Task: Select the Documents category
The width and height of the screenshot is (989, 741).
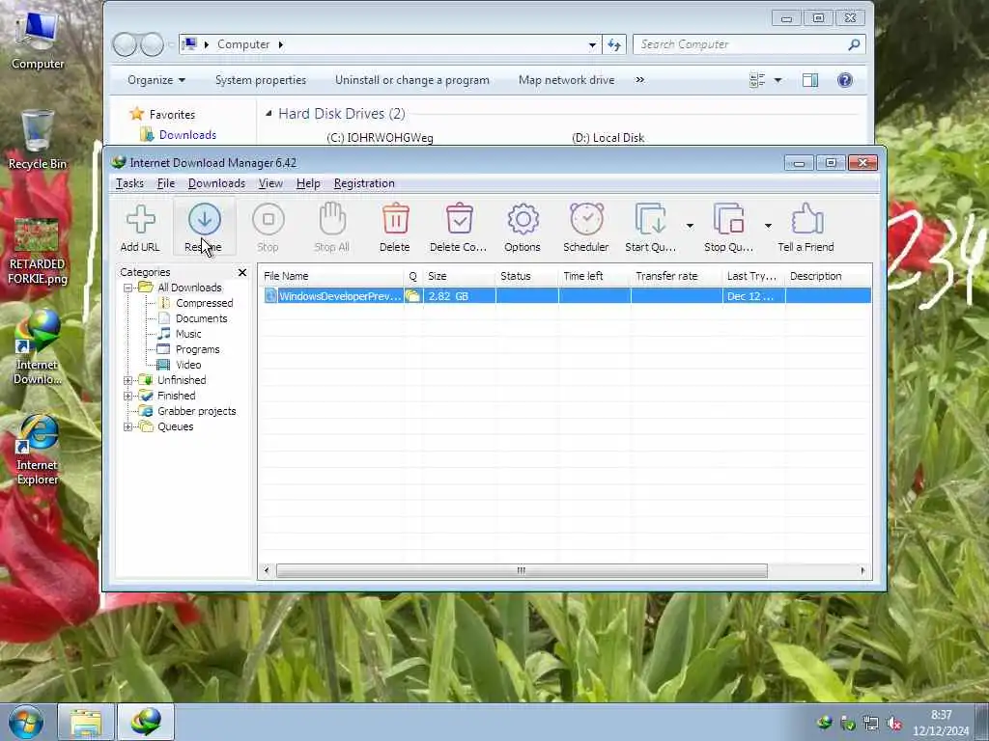Action: pos(201,318)
